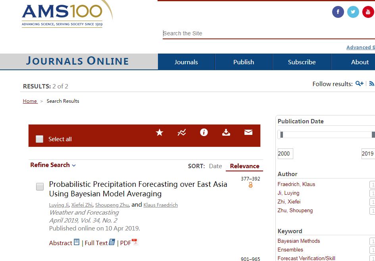The width and height of the screenshot is (375, 261).
Task: Open the PDF link for the article
Action: (x=126, y=243)
